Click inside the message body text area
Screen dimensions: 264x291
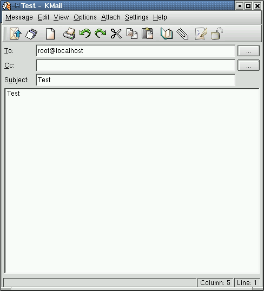[x=132, y=181]
